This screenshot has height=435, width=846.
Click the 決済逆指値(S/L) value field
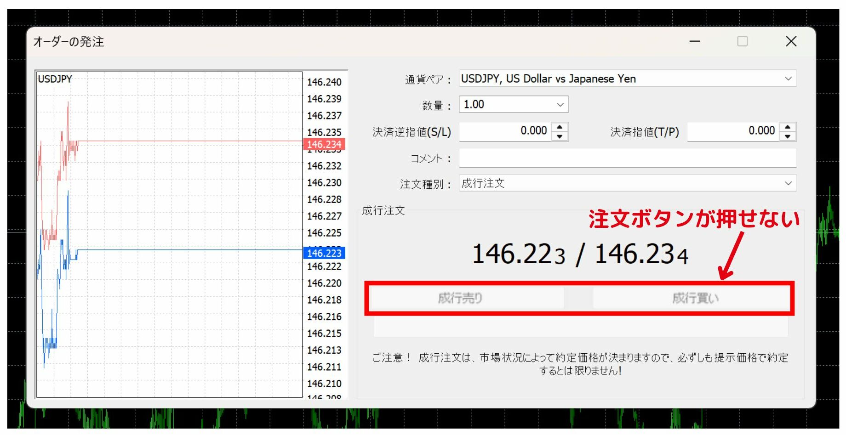pyautogui.click(x=505, y=131)
